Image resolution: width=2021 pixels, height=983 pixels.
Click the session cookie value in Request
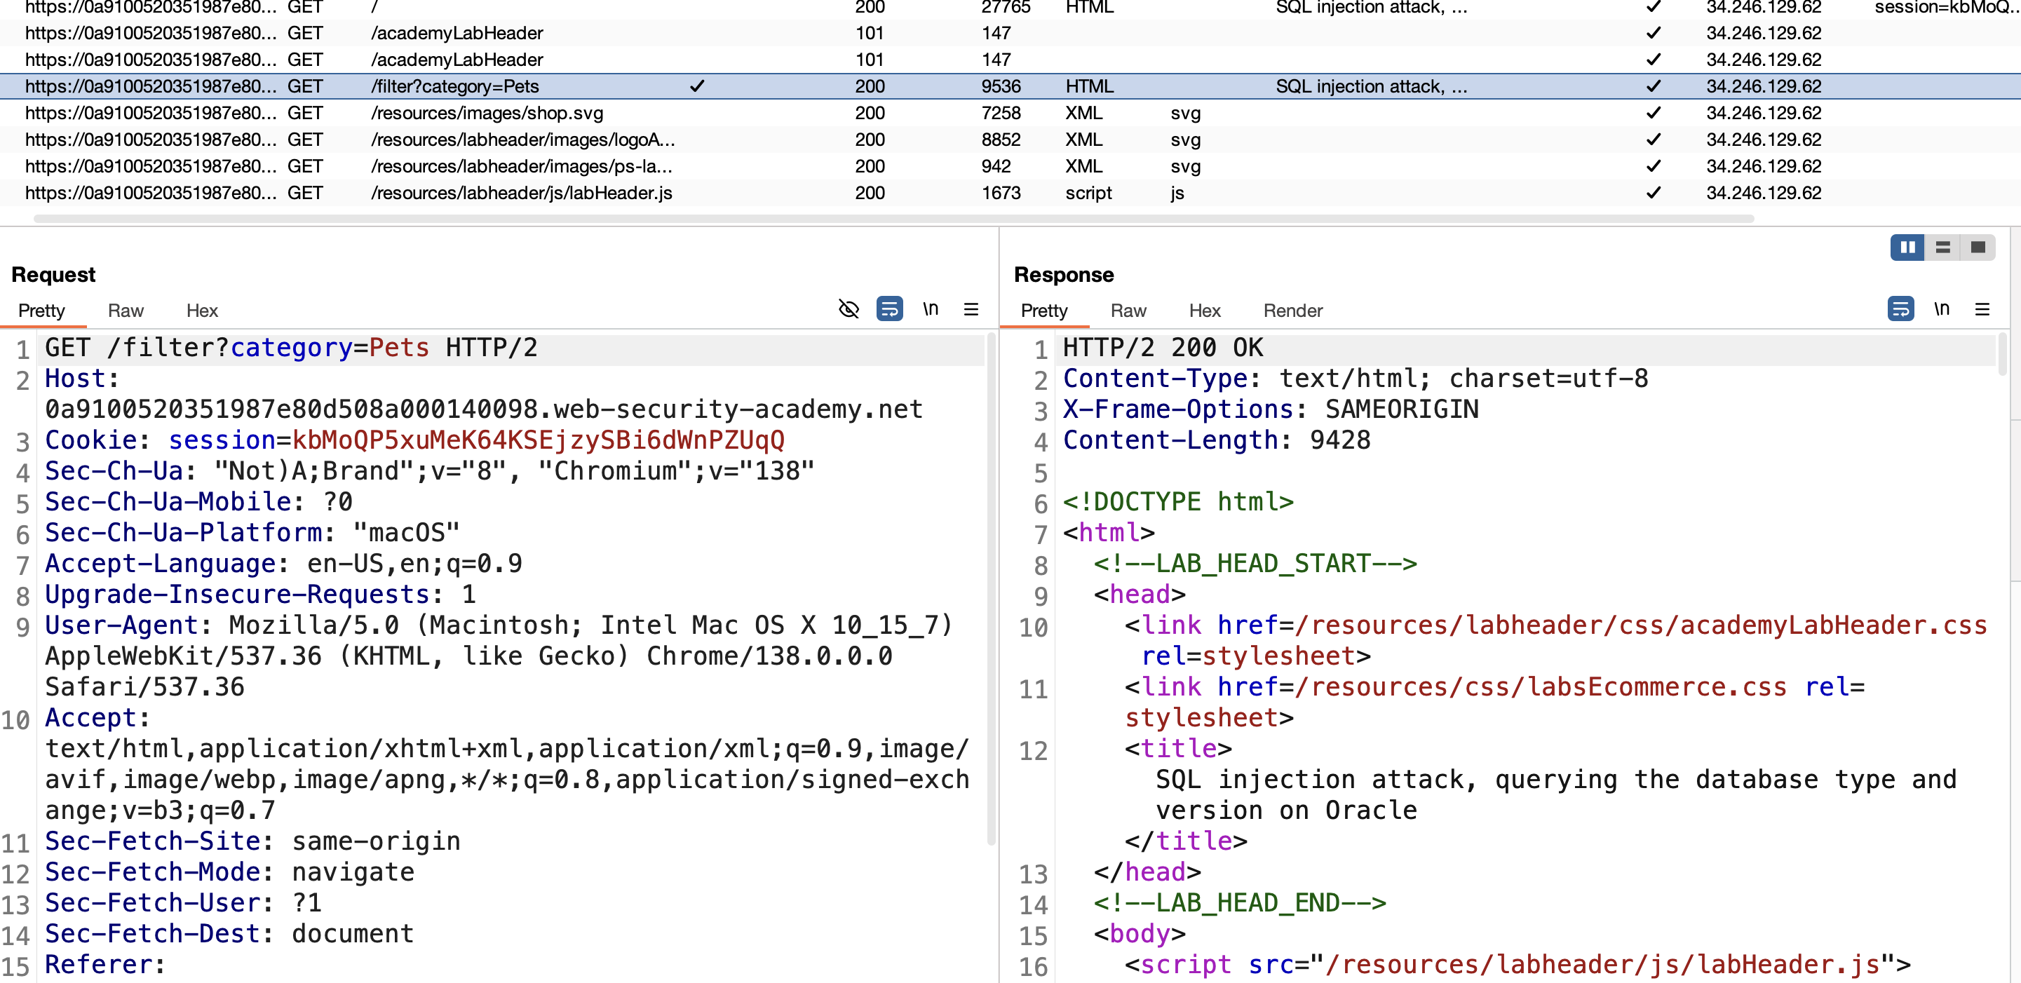[538, 440]
